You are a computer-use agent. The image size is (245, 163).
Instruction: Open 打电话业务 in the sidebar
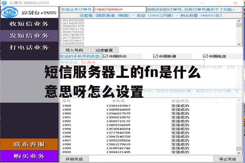pyautogui.click(x=29, y=47)
